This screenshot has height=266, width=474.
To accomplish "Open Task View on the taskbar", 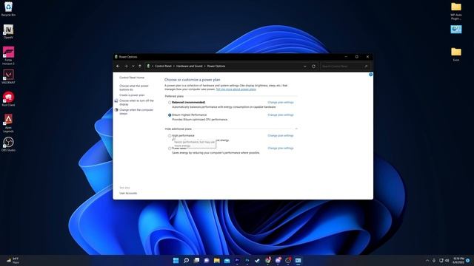I will (196, 260).
